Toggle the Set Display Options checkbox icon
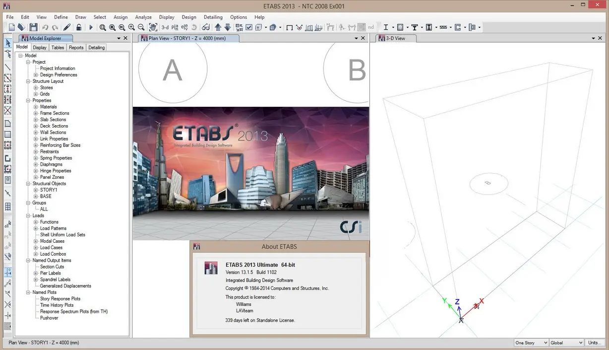609x350 pixels. pos(249,27)
